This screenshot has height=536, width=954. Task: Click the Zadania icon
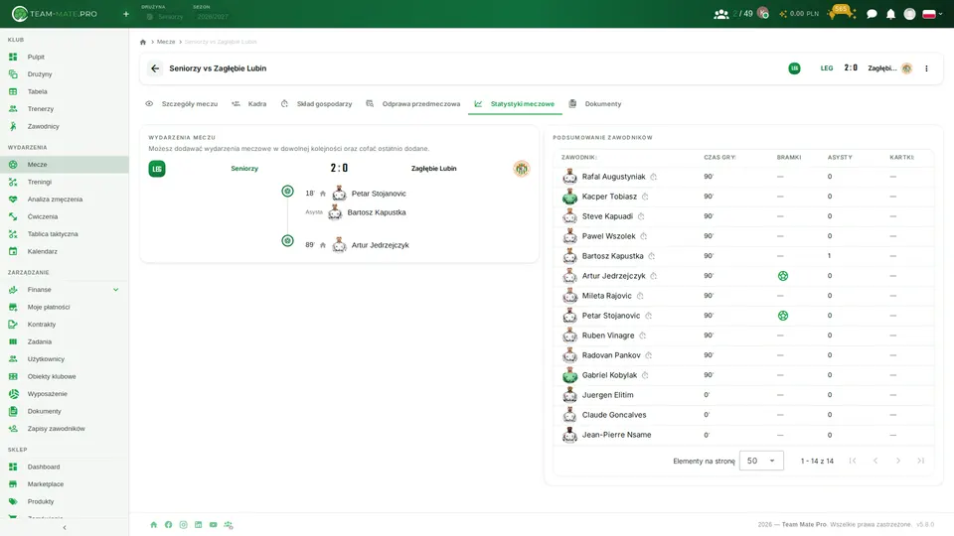pos(13,341)
